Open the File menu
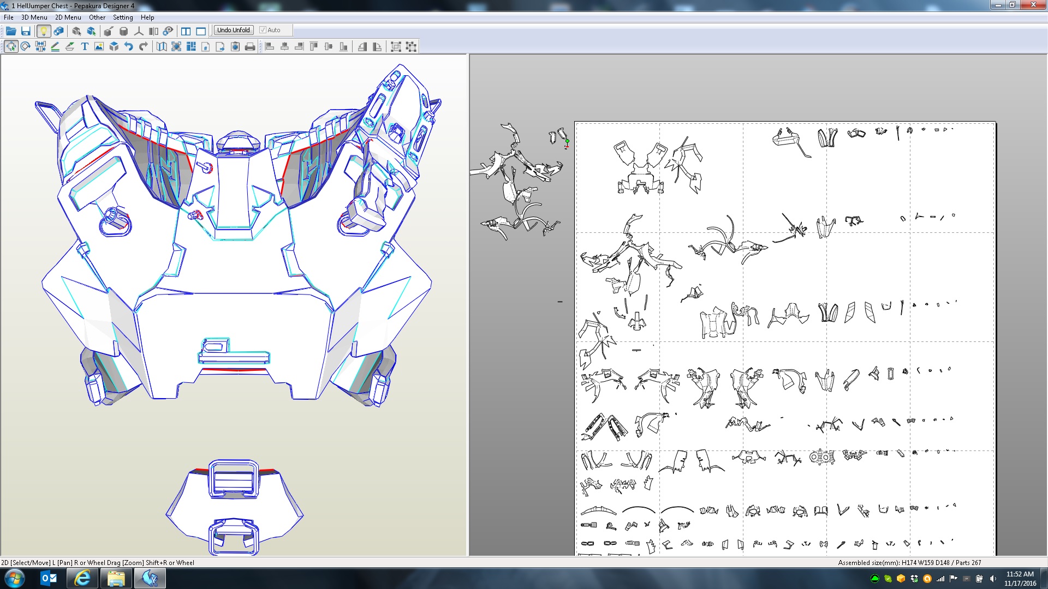 [x=9, y=17]
